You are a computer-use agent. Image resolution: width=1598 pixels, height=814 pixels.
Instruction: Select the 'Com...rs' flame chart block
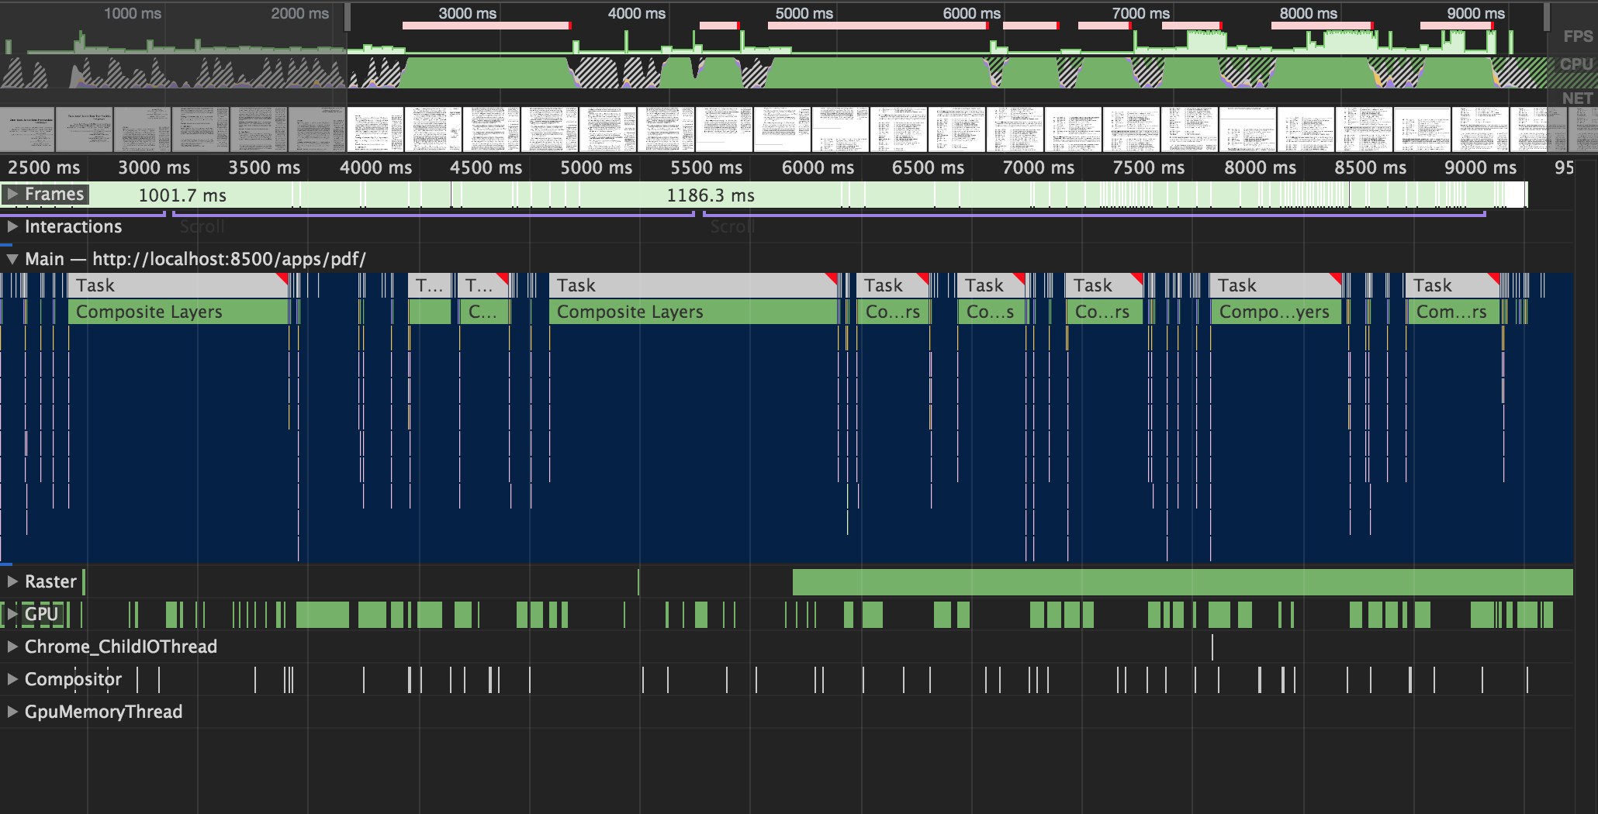[1452, 312]
